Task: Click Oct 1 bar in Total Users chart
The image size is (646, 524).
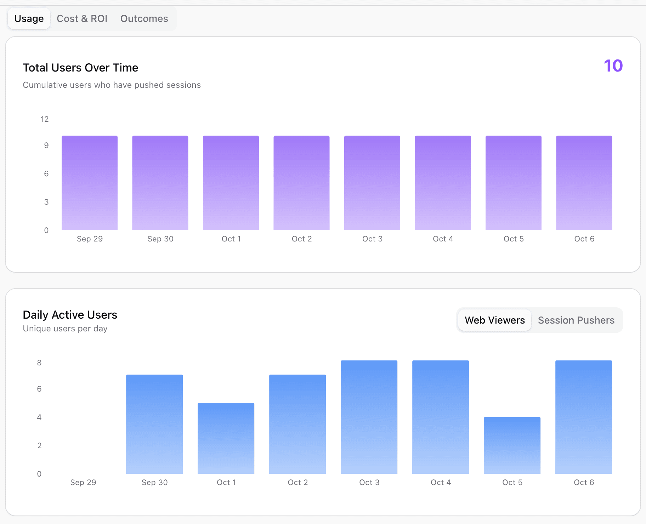Action: (231, 183)
